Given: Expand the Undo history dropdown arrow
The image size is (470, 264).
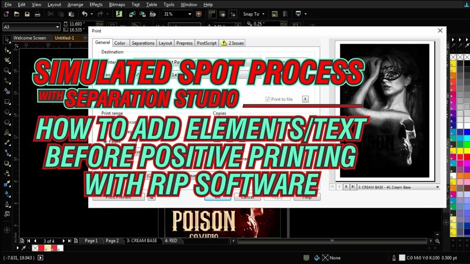Looking at the screenshot, I should coord(91,14).
